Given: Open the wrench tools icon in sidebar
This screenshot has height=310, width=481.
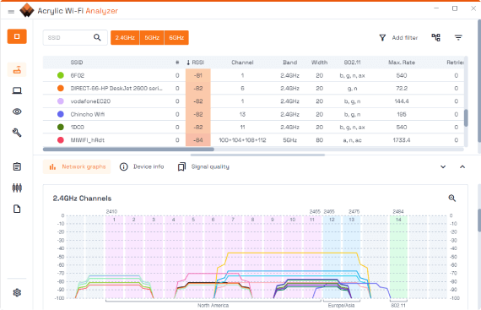Looking at the screenshot, I should 17,133.
